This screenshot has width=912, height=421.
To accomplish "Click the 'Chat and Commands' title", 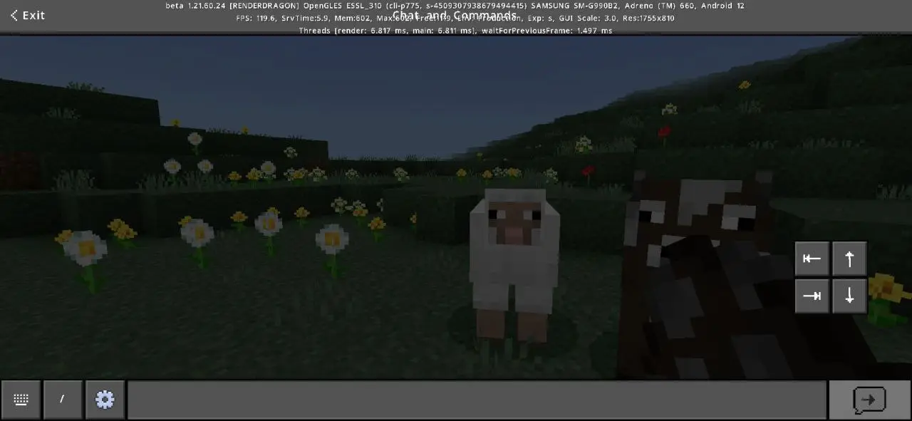I will click(x=455, y=15).
